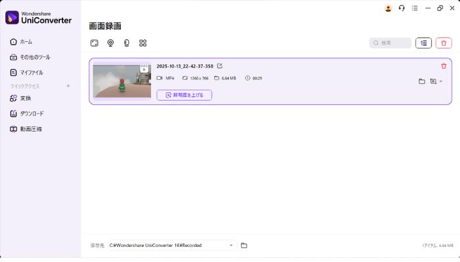Select file name 2025-10-13_22-42-37-358
Screen dimensions: 460x262
point(185,66)
